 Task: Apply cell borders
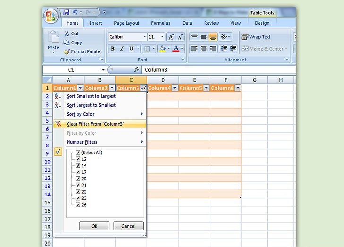click(147, 49)
